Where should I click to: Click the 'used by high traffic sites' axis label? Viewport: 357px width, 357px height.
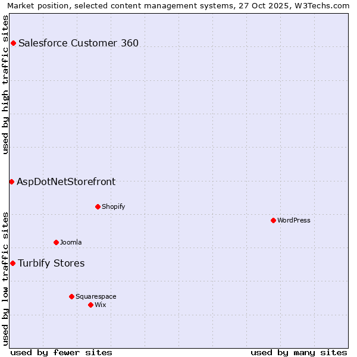[5, 84]
